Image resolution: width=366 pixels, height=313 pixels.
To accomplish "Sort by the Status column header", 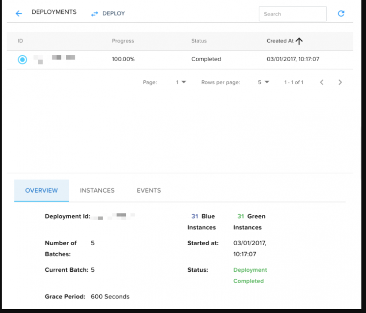I will pos(199,41).
